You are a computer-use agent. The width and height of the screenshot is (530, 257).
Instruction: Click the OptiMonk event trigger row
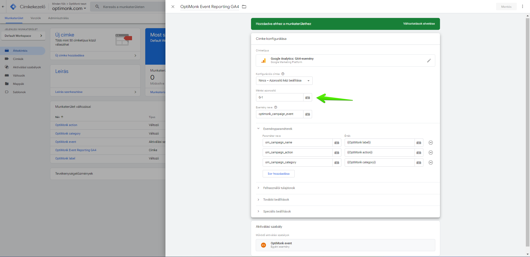point(345,245)
